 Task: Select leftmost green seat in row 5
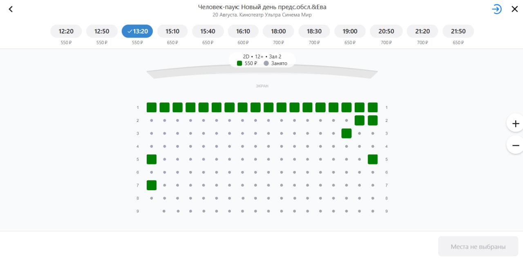pos(152,159)
